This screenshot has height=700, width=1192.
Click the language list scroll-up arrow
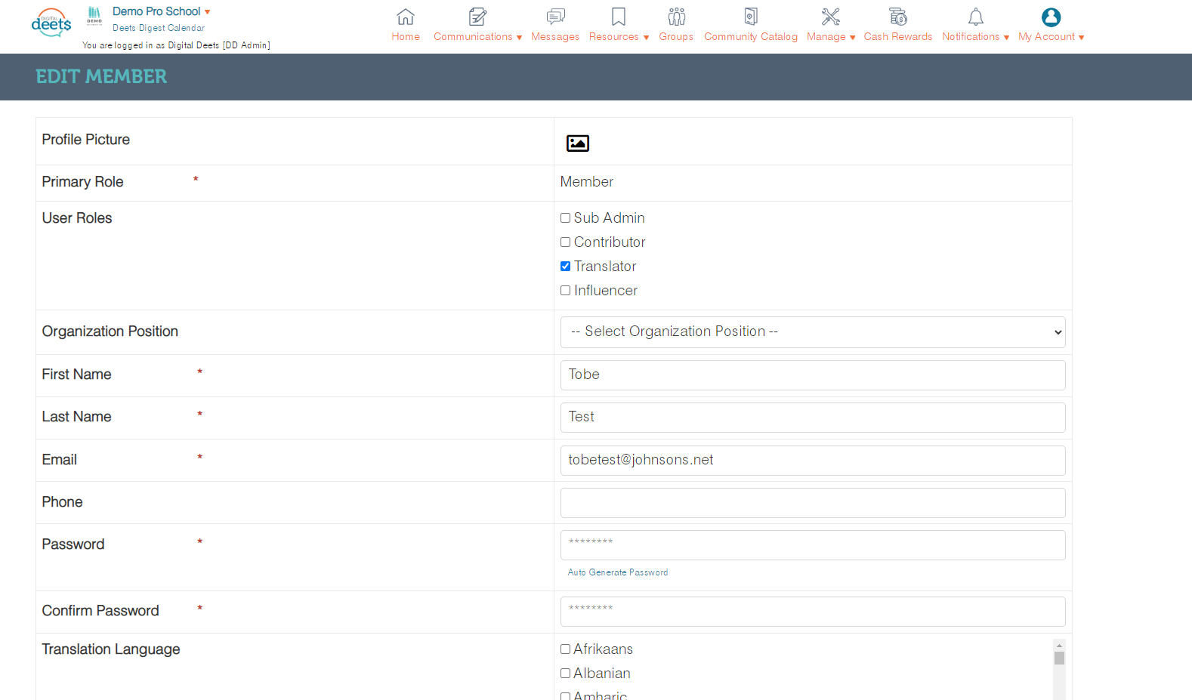tap(1060, 645)
